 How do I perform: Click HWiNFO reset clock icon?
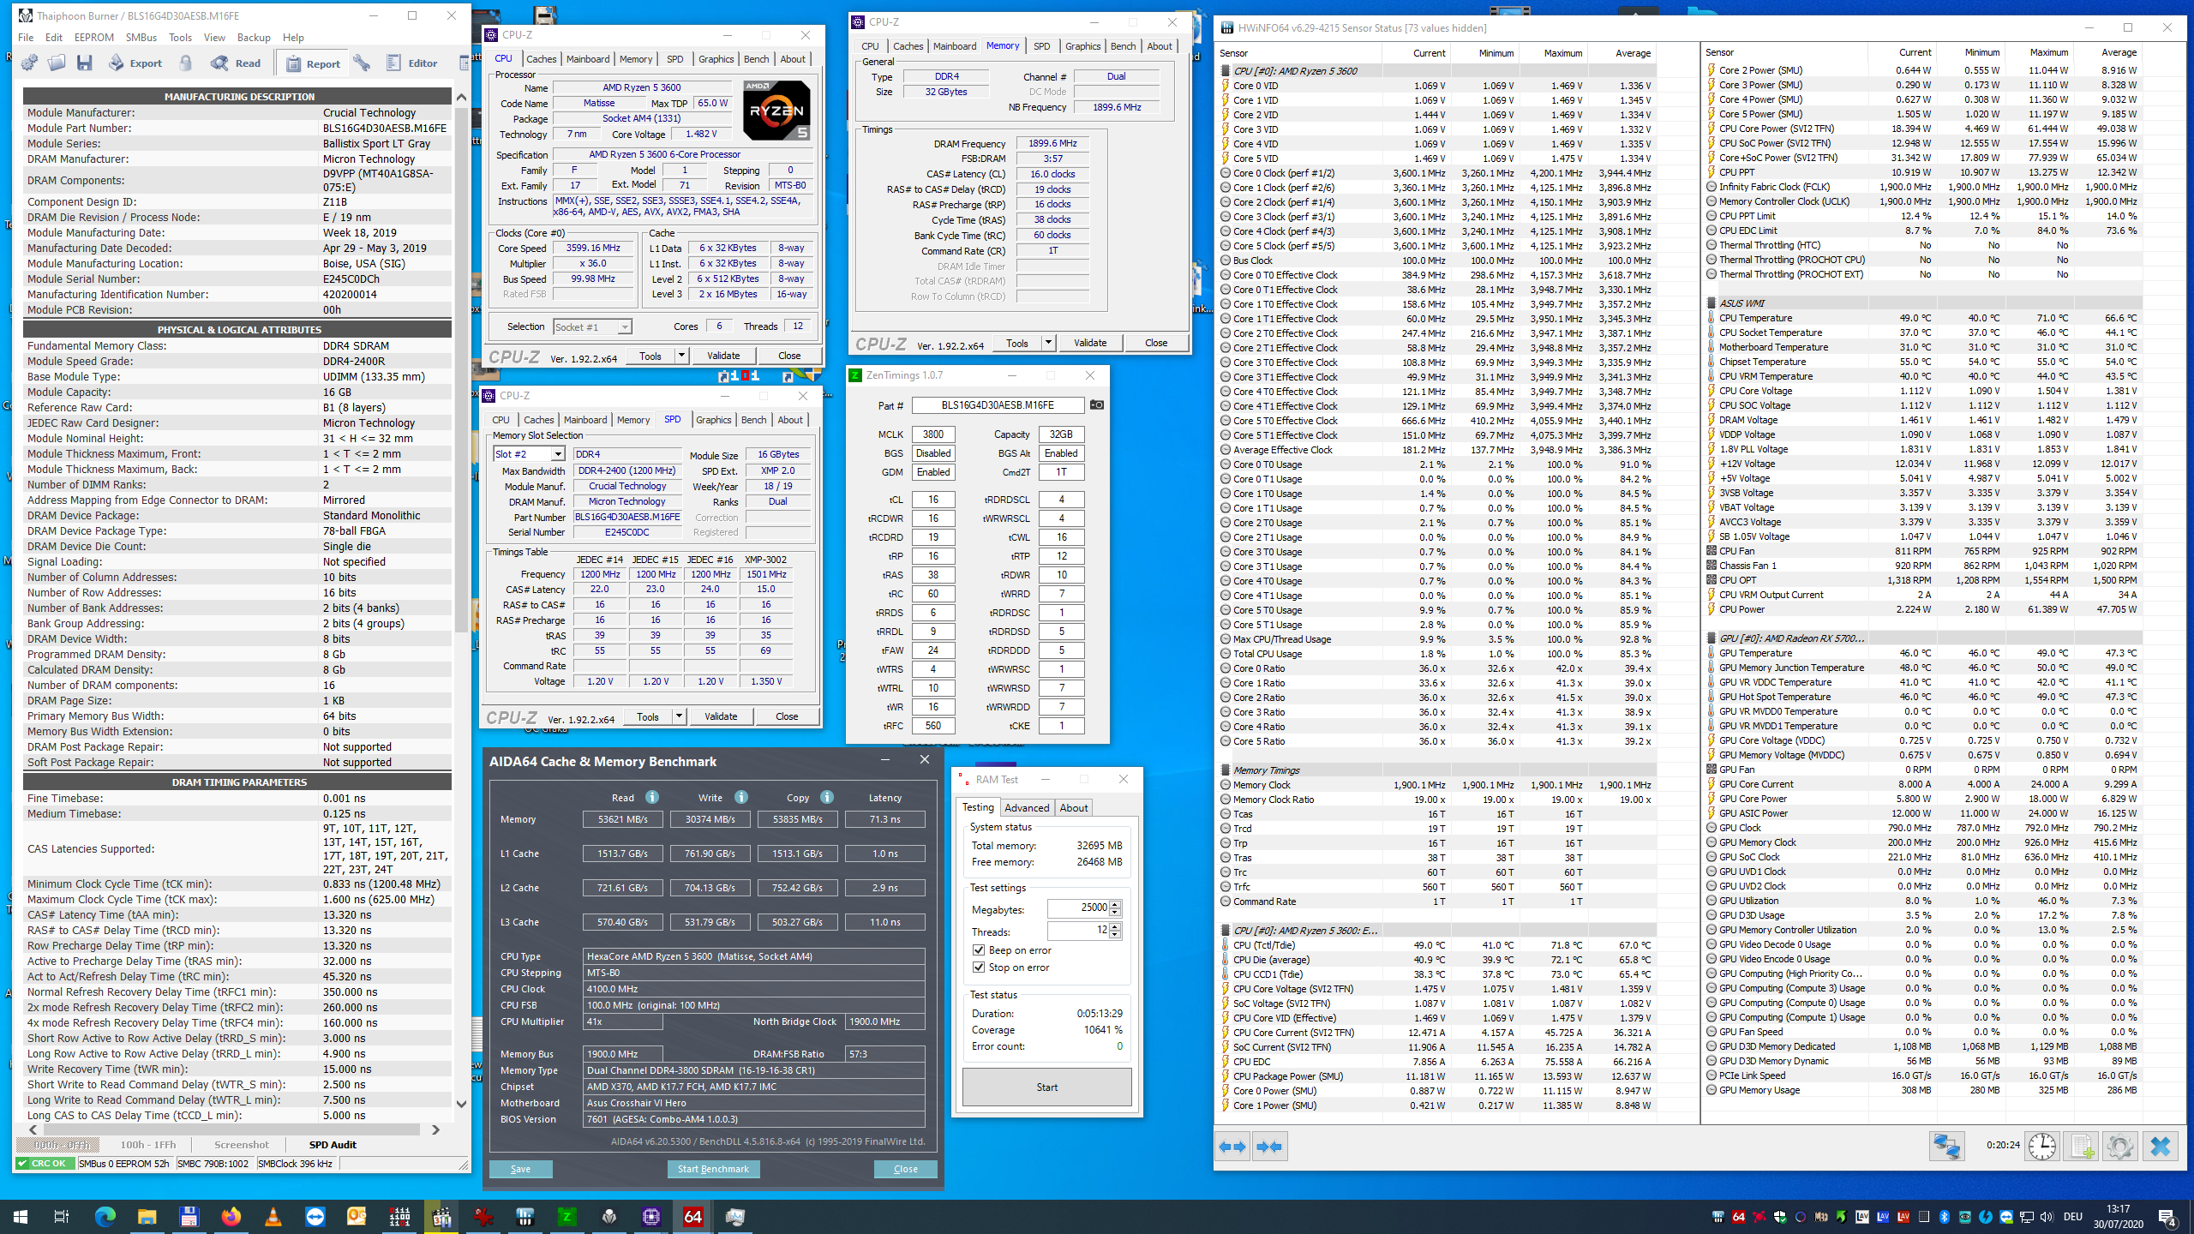(x=2042, y=1146)
